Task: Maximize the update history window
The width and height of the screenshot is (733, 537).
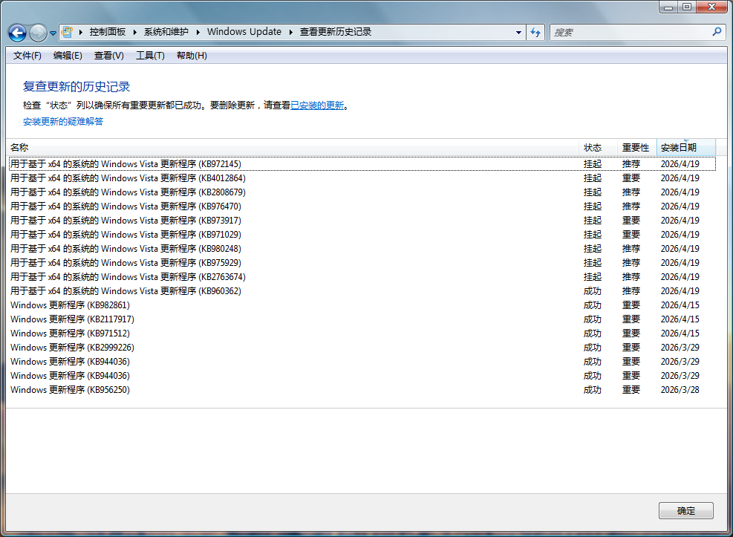Action: click(x=686, y=7)
